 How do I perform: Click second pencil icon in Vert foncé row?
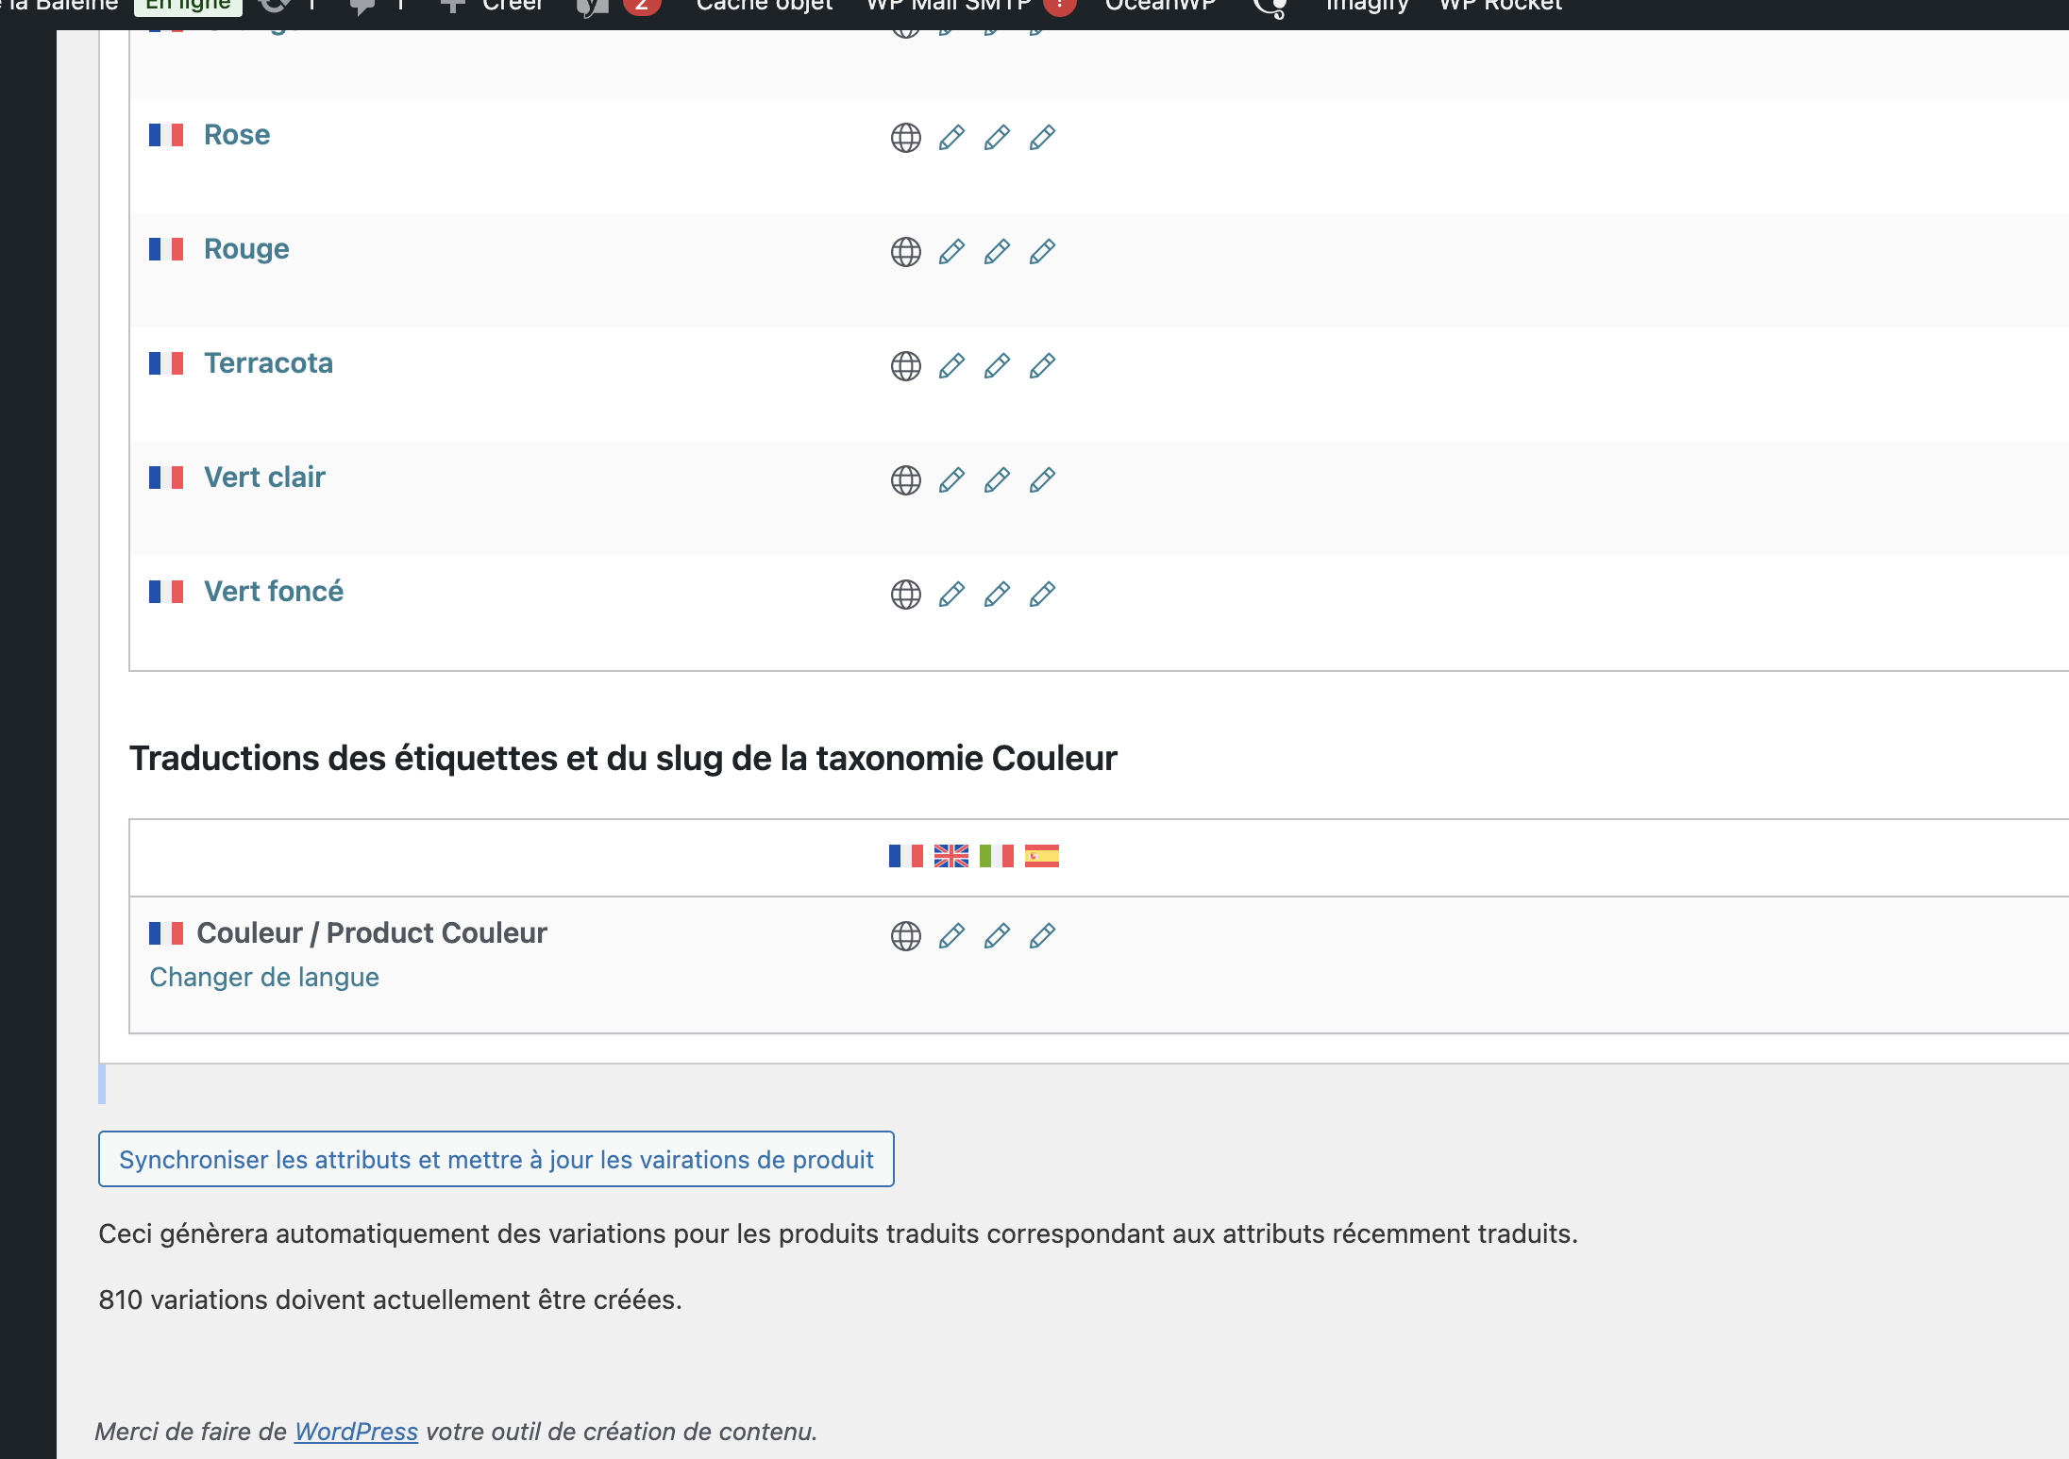click(x=997, y=595)
